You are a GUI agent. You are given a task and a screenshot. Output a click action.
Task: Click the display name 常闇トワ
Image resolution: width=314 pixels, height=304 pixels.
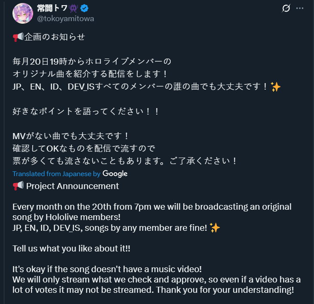[52, 8]
